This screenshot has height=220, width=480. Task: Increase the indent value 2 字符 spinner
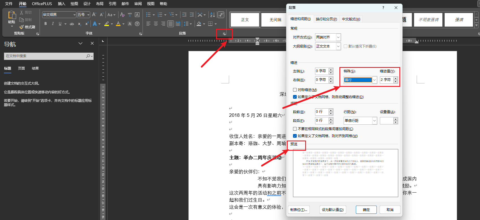[x=396, y=78]
